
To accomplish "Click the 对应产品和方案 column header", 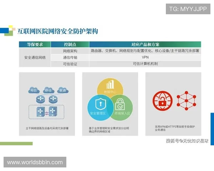I will coord(145,45).
